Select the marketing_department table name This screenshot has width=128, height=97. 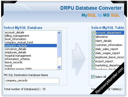[x=108, y=65]
